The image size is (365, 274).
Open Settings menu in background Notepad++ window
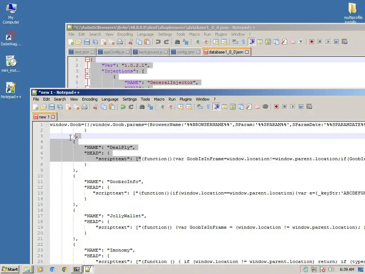point(165,34)
